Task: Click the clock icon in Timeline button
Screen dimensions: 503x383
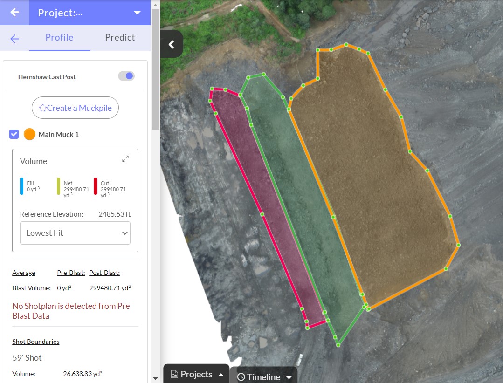Action: click(241, 377)
